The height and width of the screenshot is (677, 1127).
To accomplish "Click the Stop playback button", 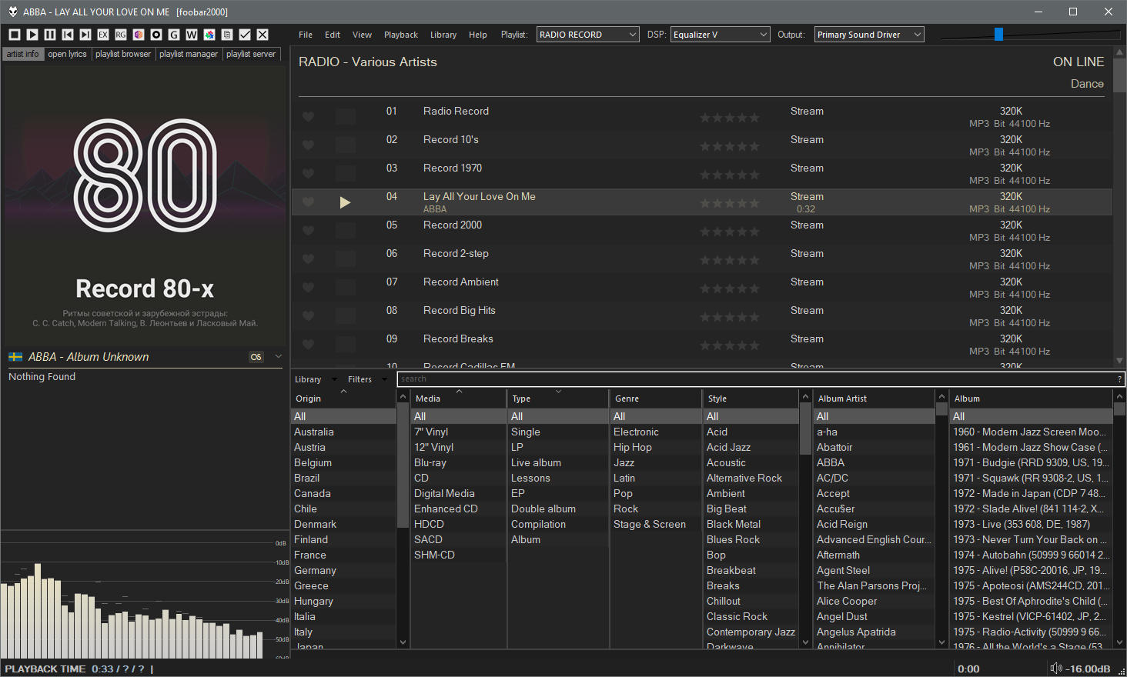I will pyautogui.click(x=15, y=35).
